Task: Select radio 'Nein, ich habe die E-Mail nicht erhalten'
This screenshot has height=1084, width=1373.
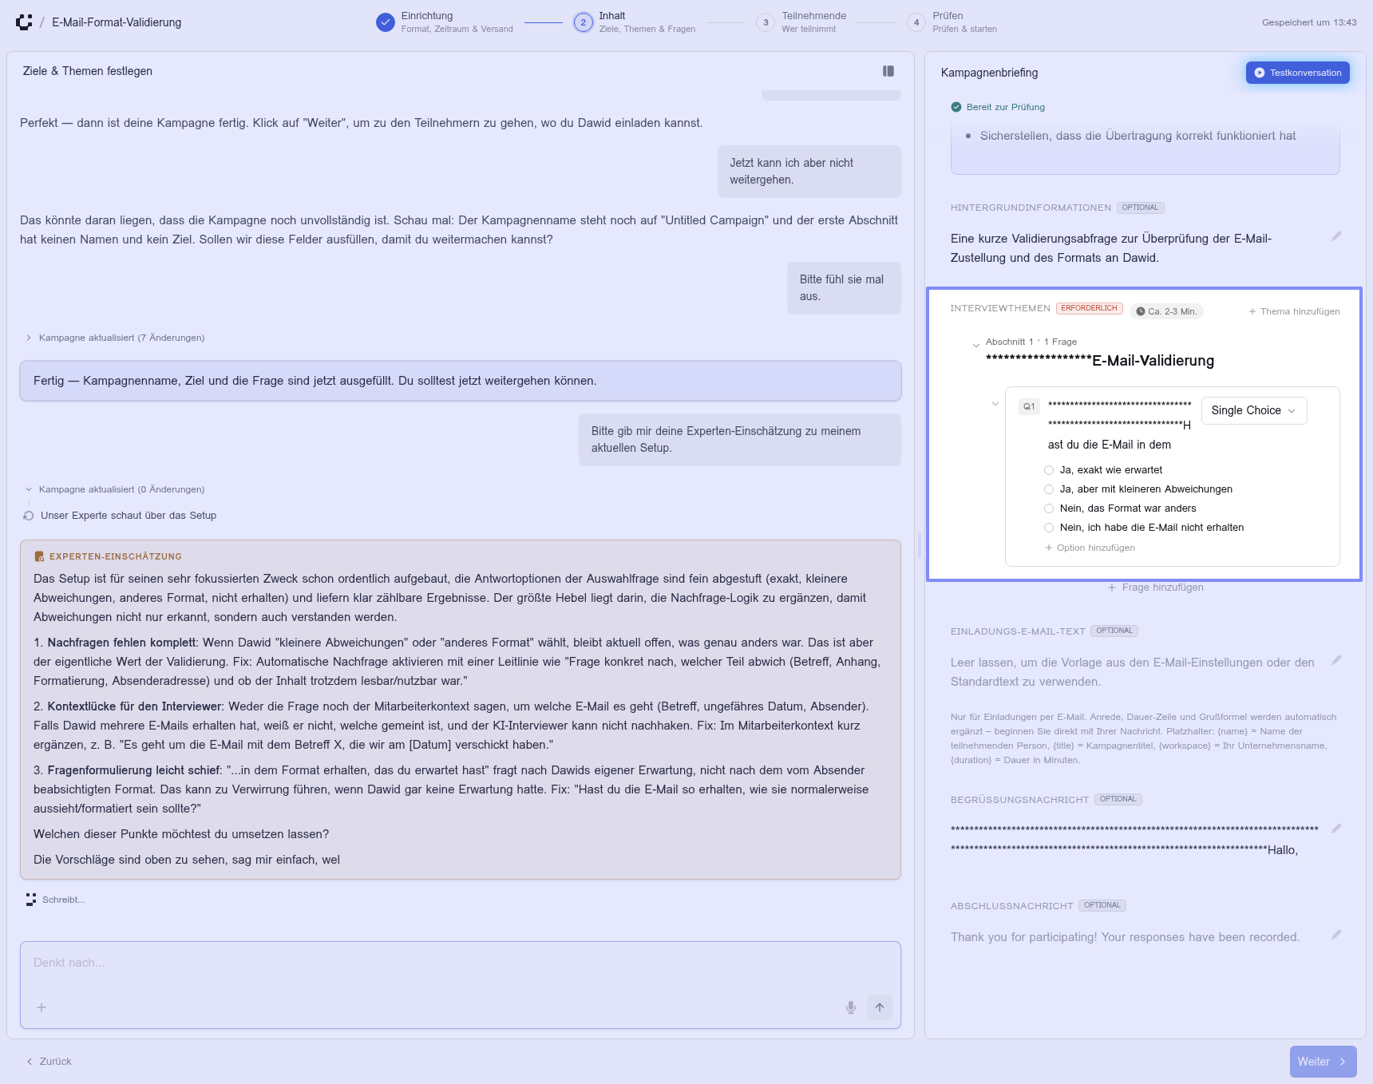Action: tap(1049, 528)
